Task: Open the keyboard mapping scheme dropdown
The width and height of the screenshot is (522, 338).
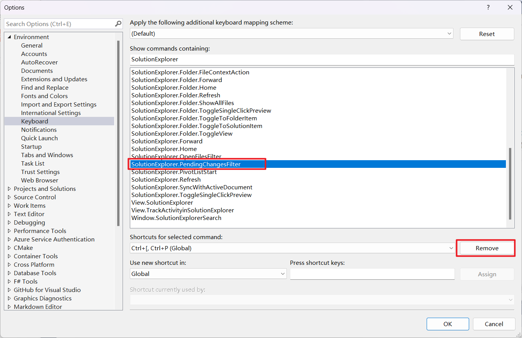Action: coord(449,34)
